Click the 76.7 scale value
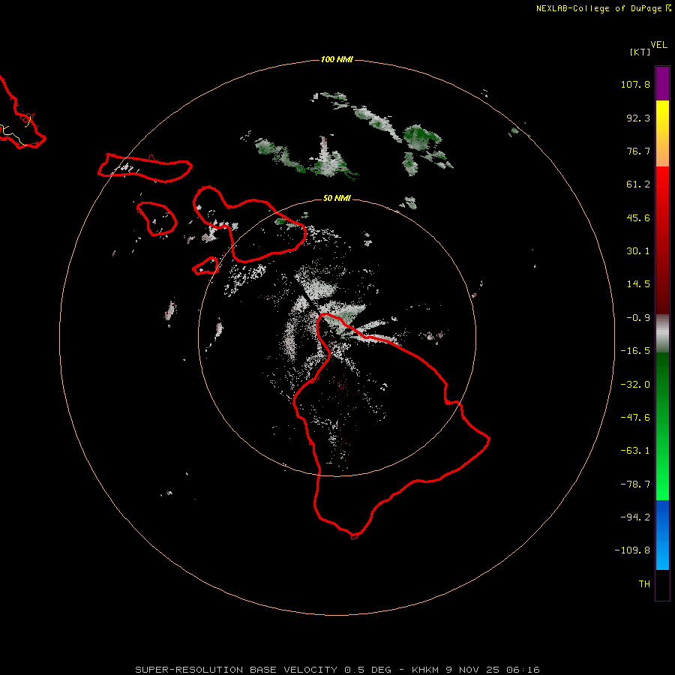This screenshot has width=675, height=675. point(638,151)
